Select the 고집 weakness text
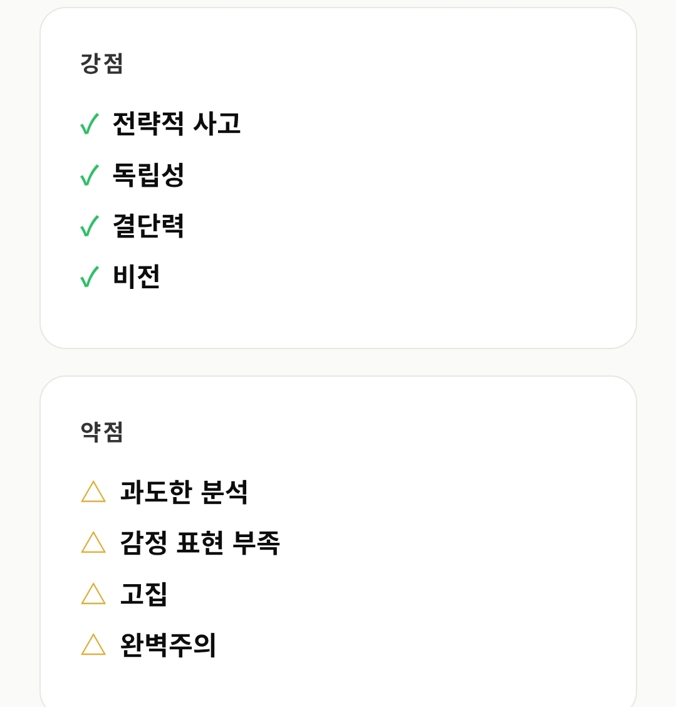Viewport: 676px width, 707px height. (x=144, y=594)
